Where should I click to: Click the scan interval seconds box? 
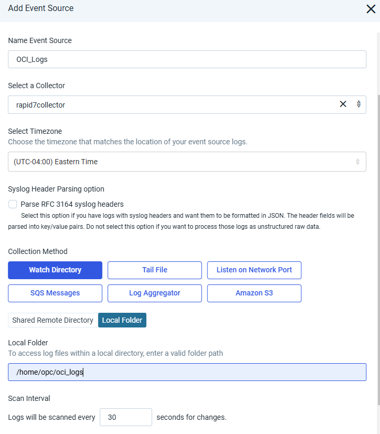point(126,417)
